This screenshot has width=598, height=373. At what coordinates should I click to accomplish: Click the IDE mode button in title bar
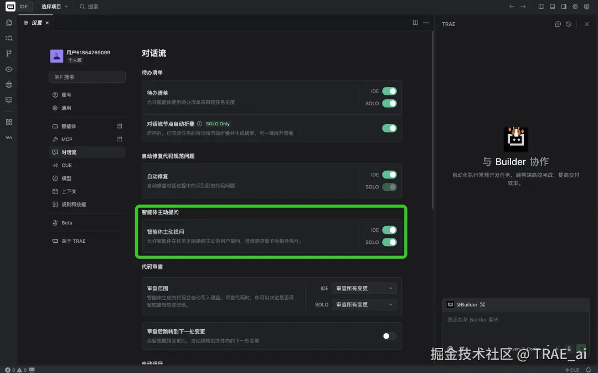24,7
